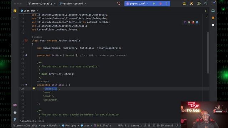Open the Notifications bell
Image resolution: width=228 pixels, height=128 pixels.
pyautogui.click(x=213, y=25)
